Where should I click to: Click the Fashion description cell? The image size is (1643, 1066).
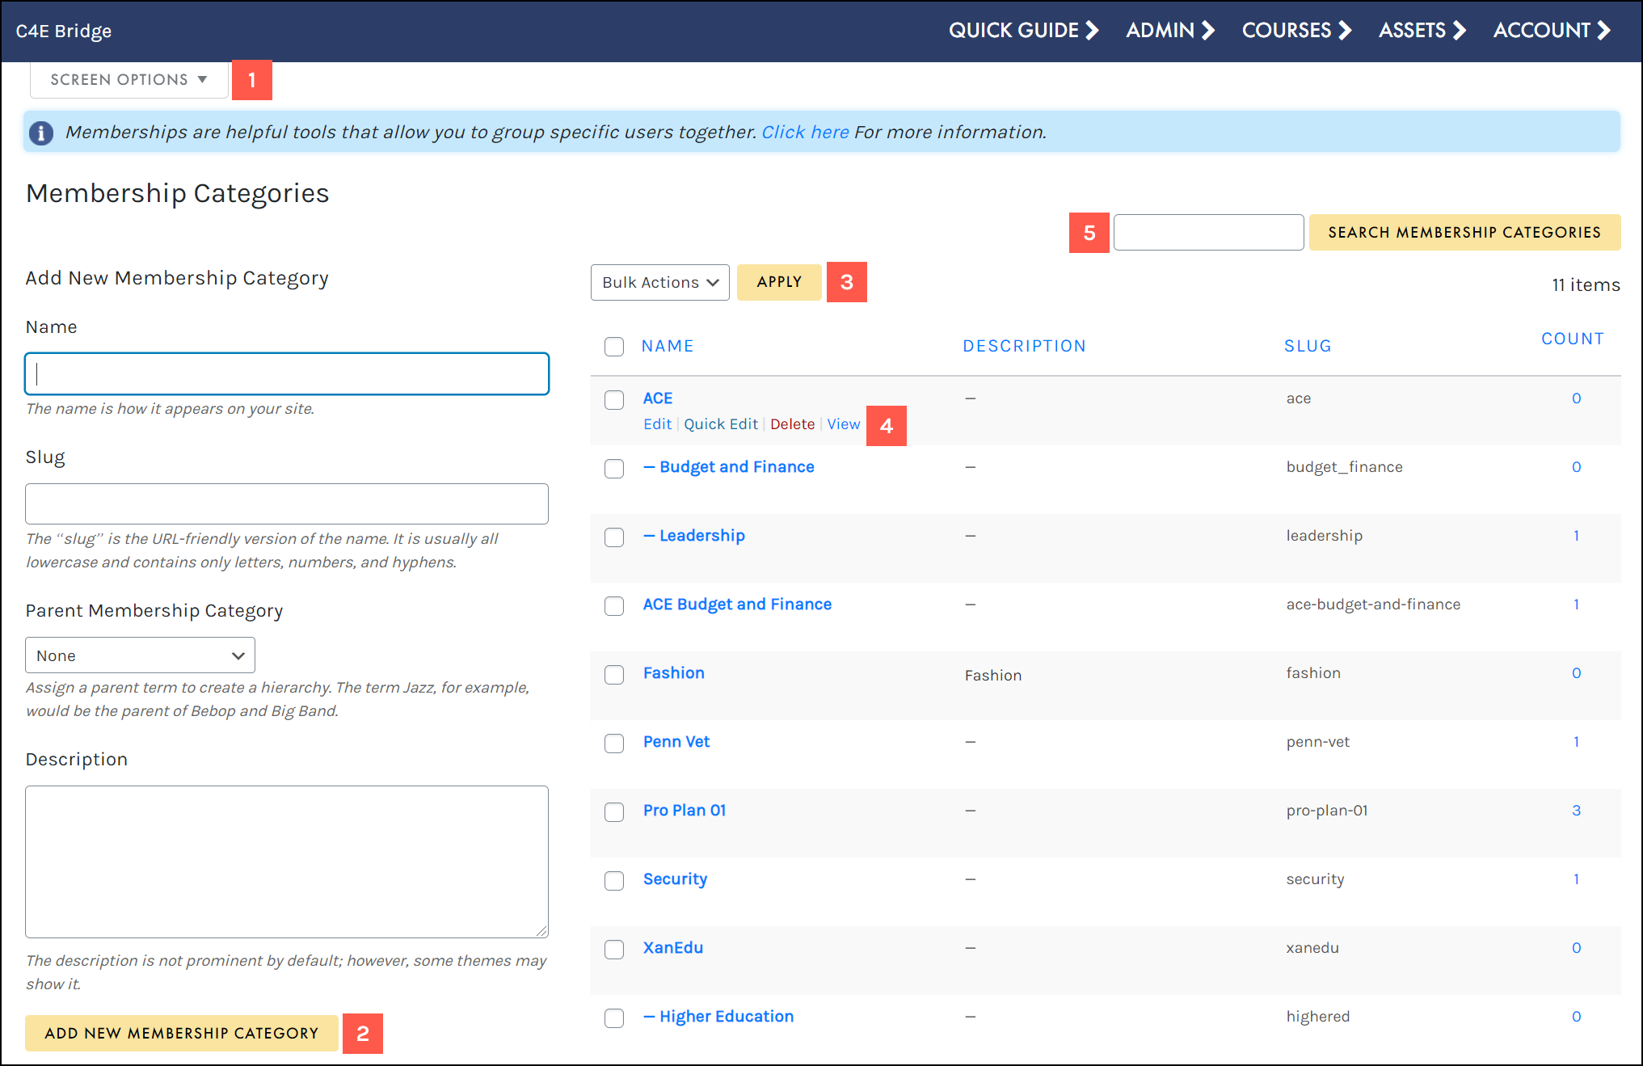click(x=993, y=676)
